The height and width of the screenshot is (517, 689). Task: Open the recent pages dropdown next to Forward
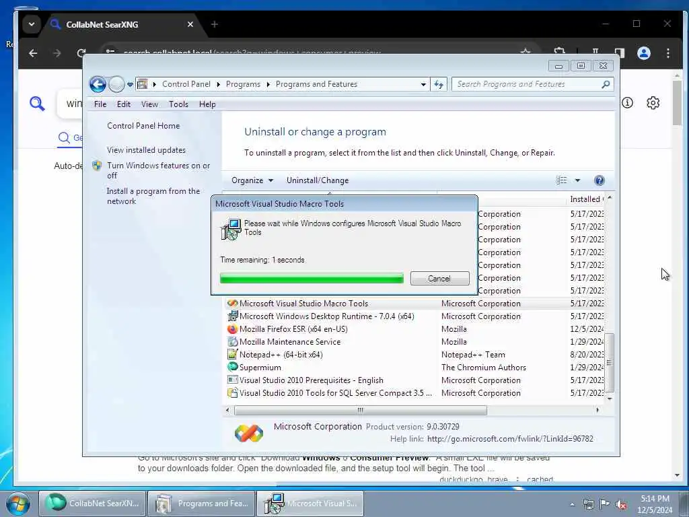(130, 84)
